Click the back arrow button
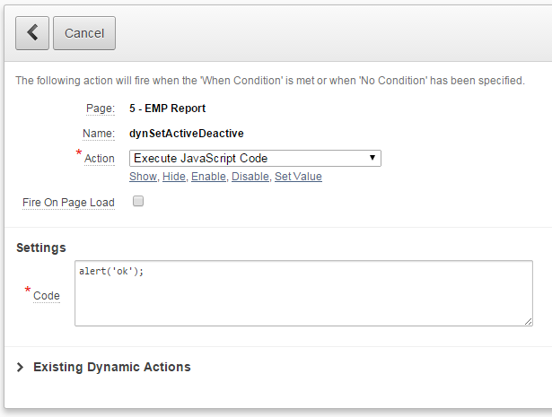552x417 pixels. click(x=32, y=33)
